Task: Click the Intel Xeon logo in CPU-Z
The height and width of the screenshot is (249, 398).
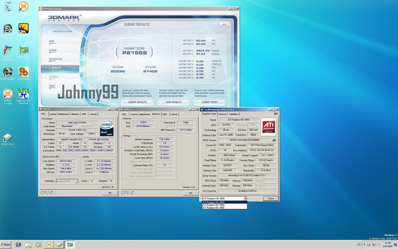Action: click(106, 128)
